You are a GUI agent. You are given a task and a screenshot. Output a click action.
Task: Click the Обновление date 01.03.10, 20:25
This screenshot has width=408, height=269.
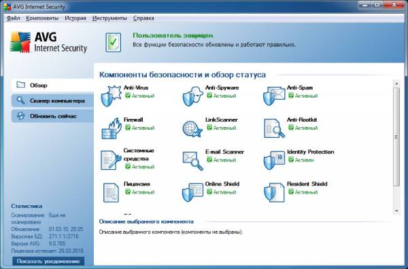point(66,229)
